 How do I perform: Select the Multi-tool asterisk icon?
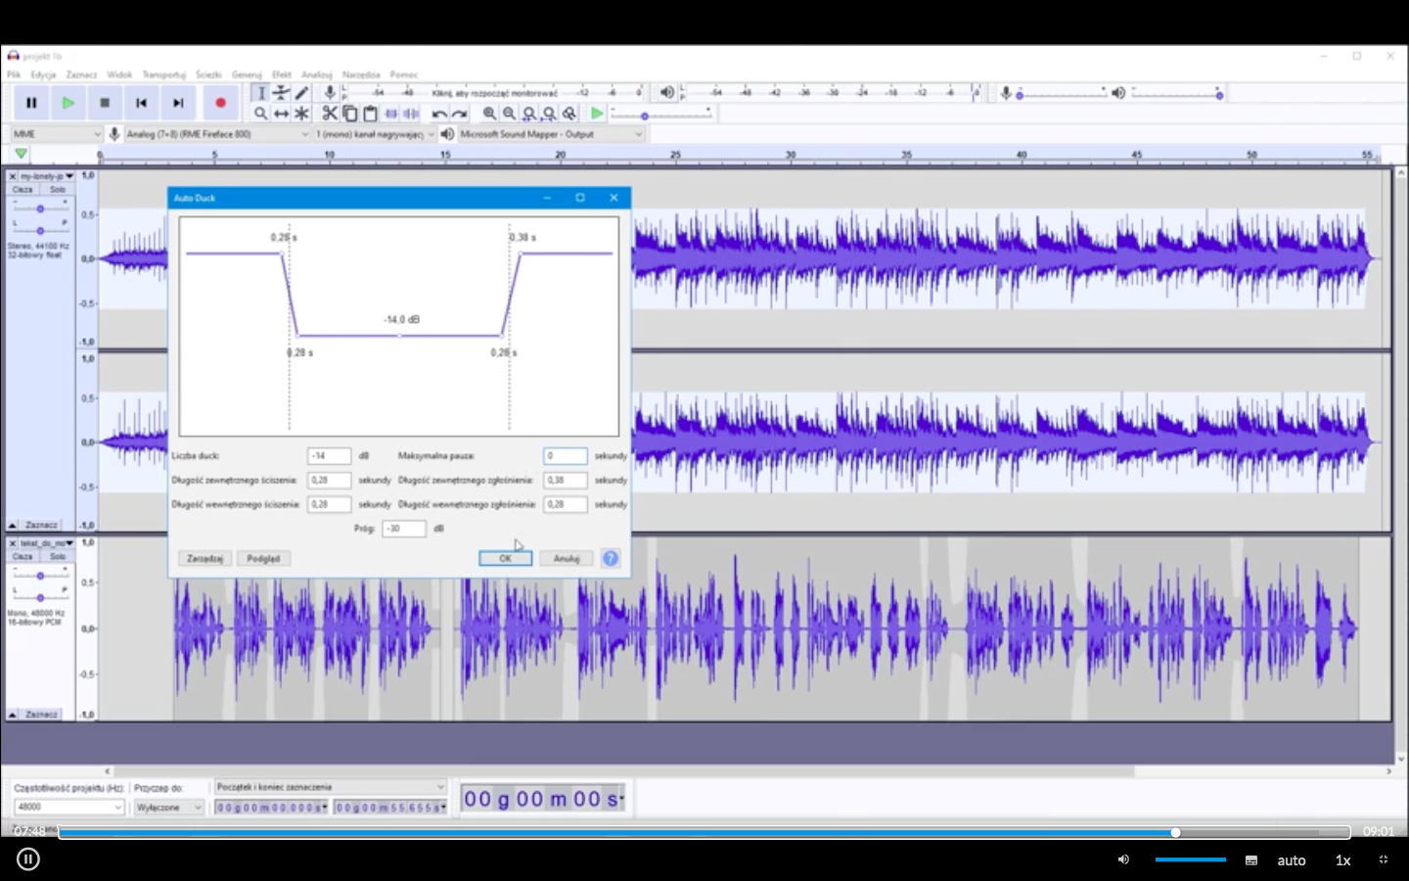301,114
